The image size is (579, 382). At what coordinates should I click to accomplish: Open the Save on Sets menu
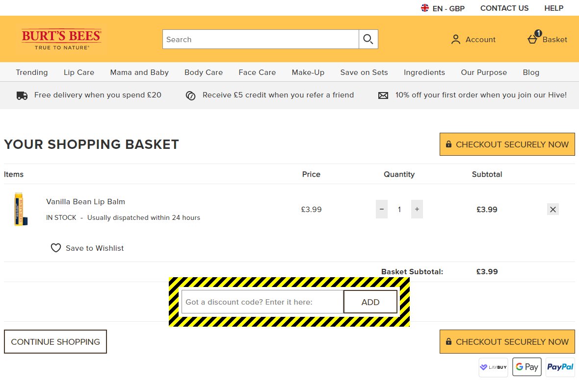point(364,72)
